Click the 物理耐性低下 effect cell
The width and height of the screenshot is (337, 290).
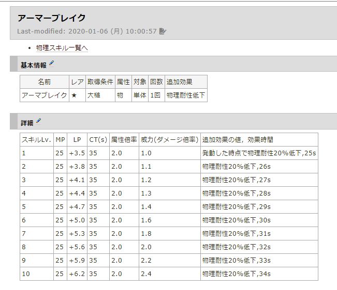[x=186, y=95]
